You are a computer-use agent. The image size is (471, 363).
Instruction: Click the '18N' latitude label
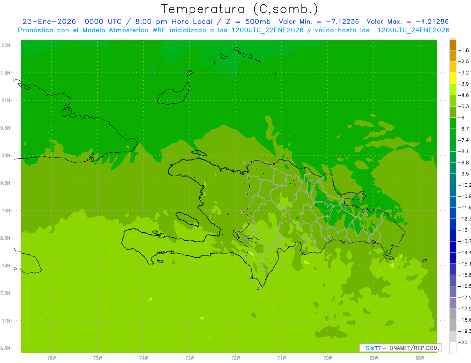point(6,266)
